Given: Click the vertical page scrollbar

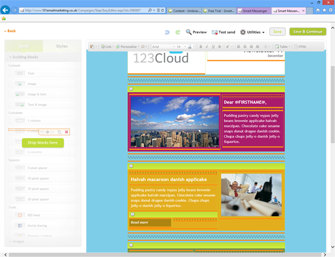Looking at the screenshot, I should 332,104.
